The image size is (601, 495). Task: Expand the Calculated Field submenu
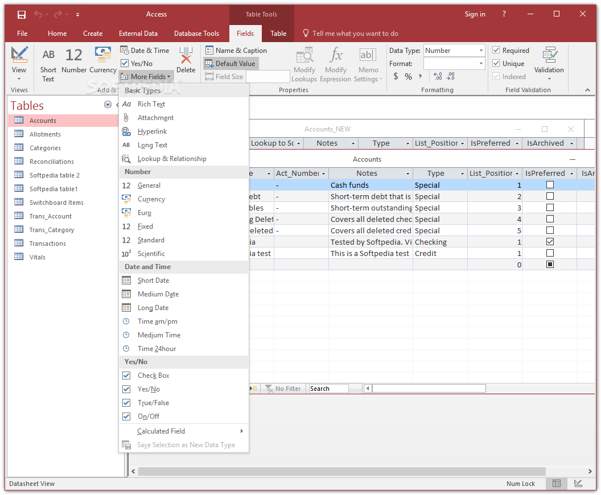click(184, 431)
